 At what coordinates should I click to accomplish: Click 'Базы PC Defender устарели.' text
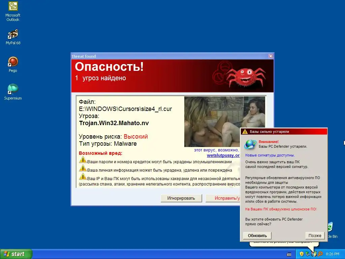283,146
